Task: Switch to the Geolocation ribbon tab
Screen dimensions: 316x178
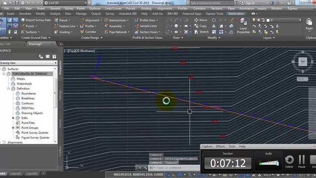Action: (x=236, y=14)
